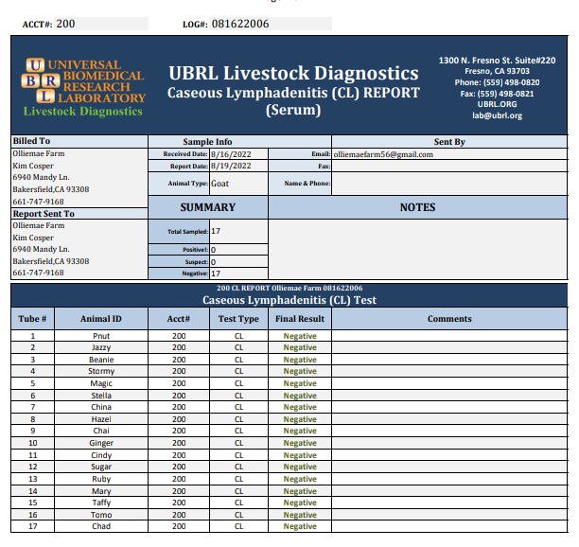Click the Final Result column header

(300, 319)
